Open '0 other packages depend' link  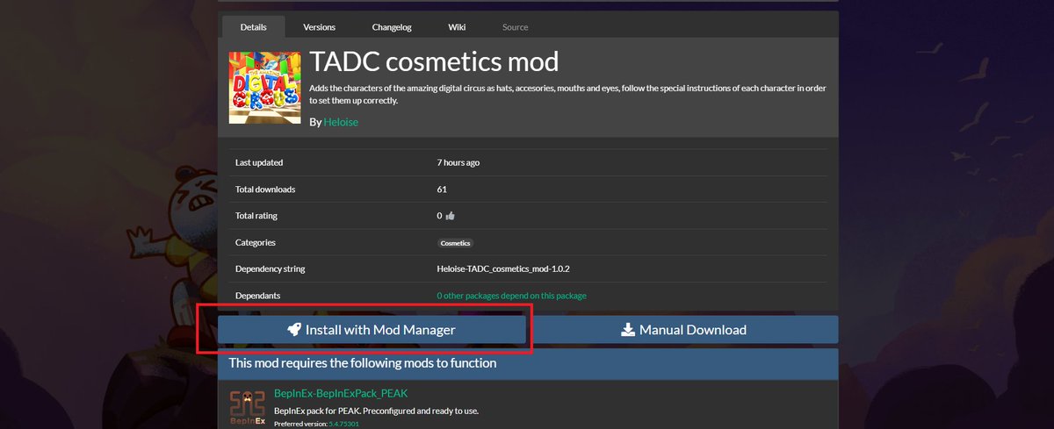coord(511,296)
